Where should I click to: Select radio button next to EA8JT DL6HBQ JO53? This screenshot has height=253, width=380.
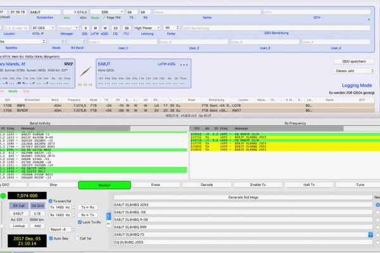pyautogui.click(x=377, y=205)
